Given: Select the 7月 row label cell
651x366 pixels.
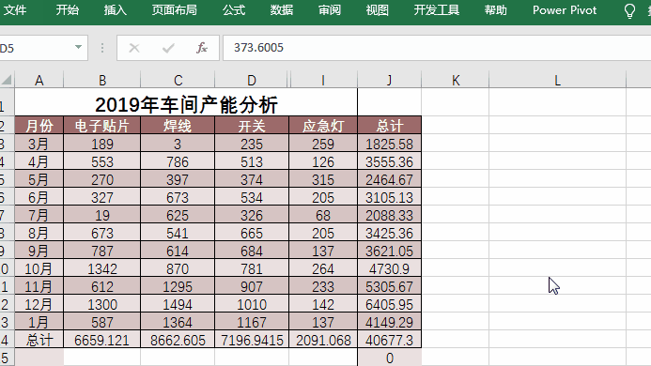Looking at the screenshot, I should pos(39,215).
